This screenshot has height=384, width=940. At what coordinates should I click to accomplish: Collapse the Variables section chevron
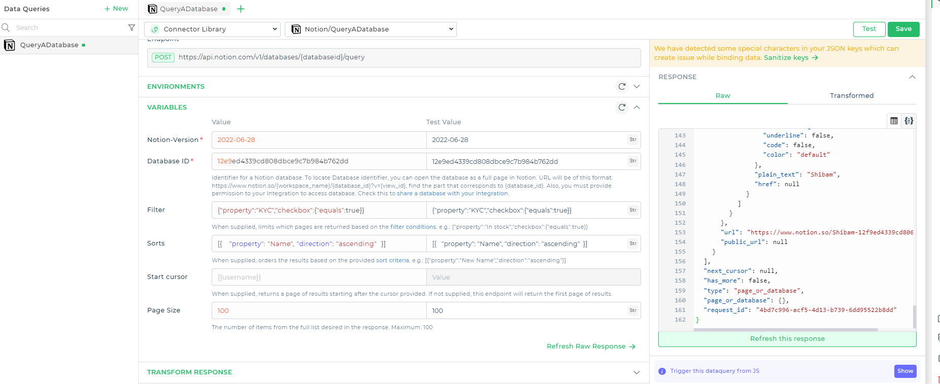coord(636,107)
